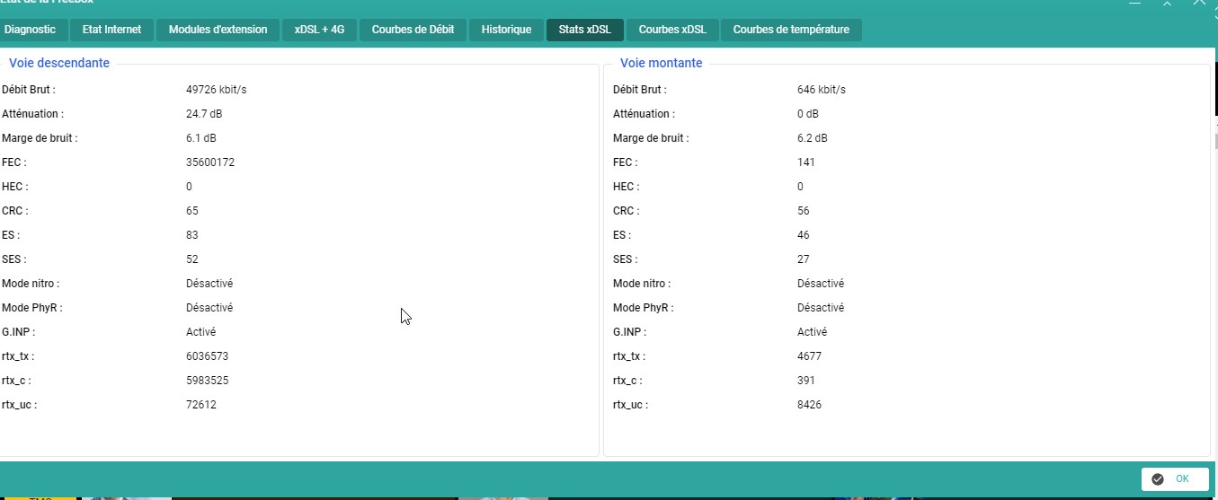The width and height of the screenshot is (1218, 500).
Task: Select upstream ES value 46
Action: click(803, 235)
